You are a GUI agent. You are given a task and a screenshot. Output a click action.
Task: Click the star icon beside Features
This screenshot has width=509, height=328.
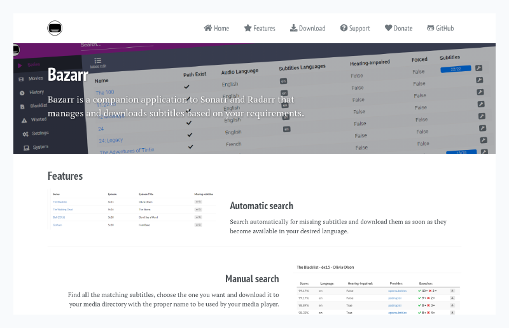pos(248,28)
